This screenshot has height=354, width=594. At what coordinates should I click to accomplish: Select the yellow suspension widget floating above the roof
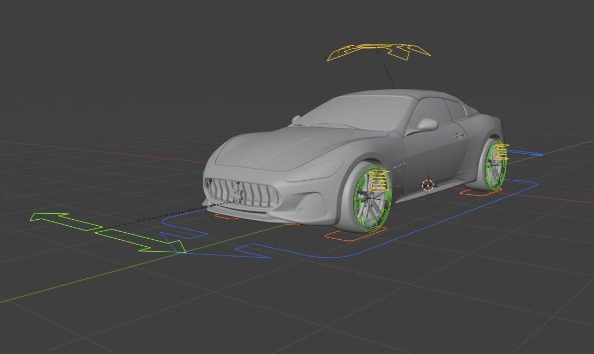[x=379, y=52]
